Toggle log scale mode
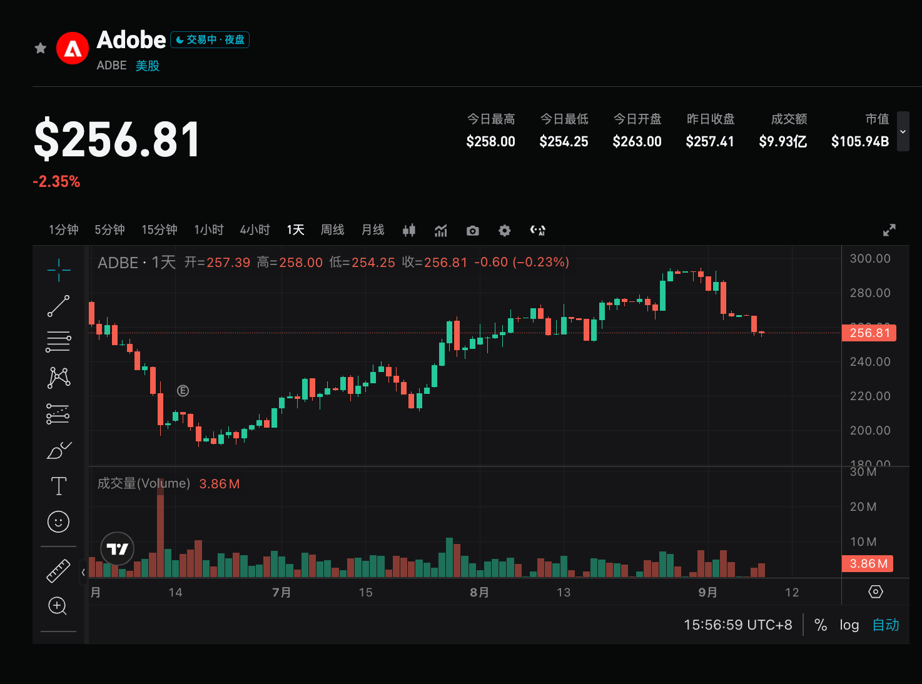 pos(849,625)
